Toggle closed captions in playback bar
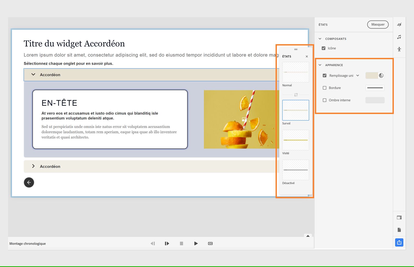 coord(210,243)
